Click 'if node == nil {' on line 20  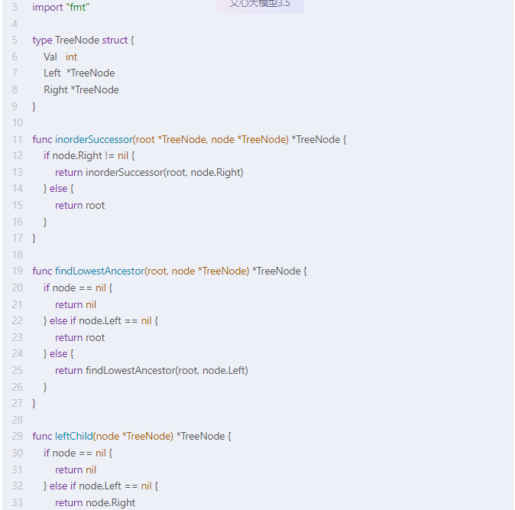point(78,287)
